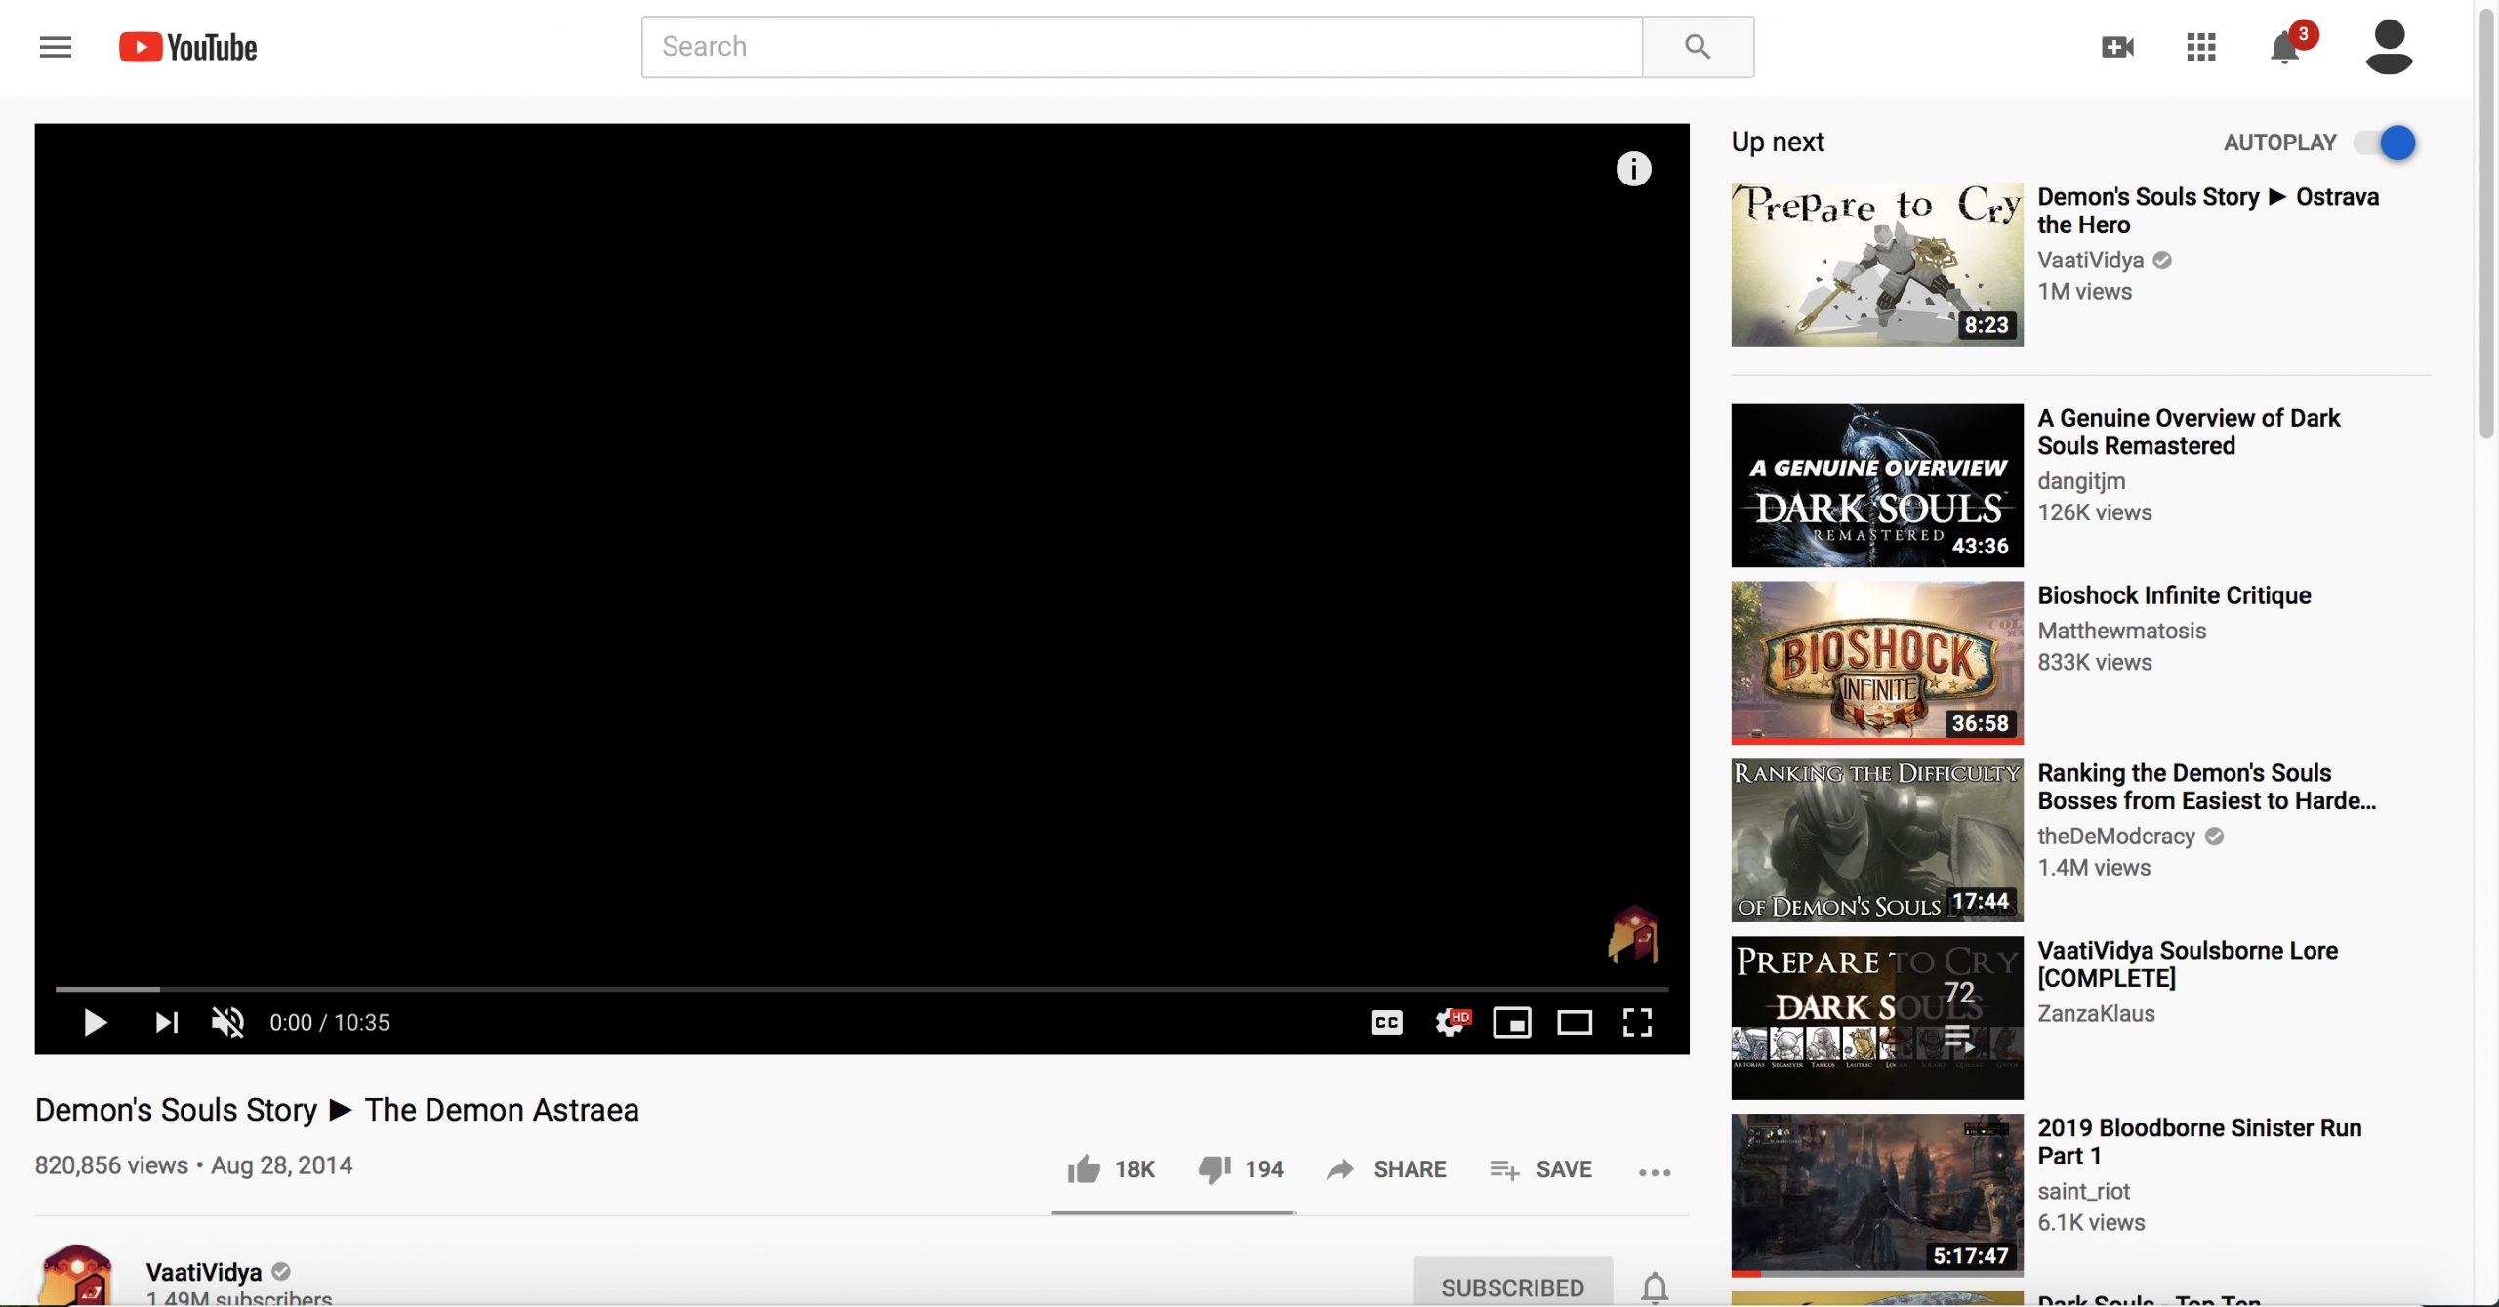Screen dimensions: 2499x1307
Task: Open VaatiVidya Soulsborne Lore [COMPLETE] title
Action: coord(2188,963)
